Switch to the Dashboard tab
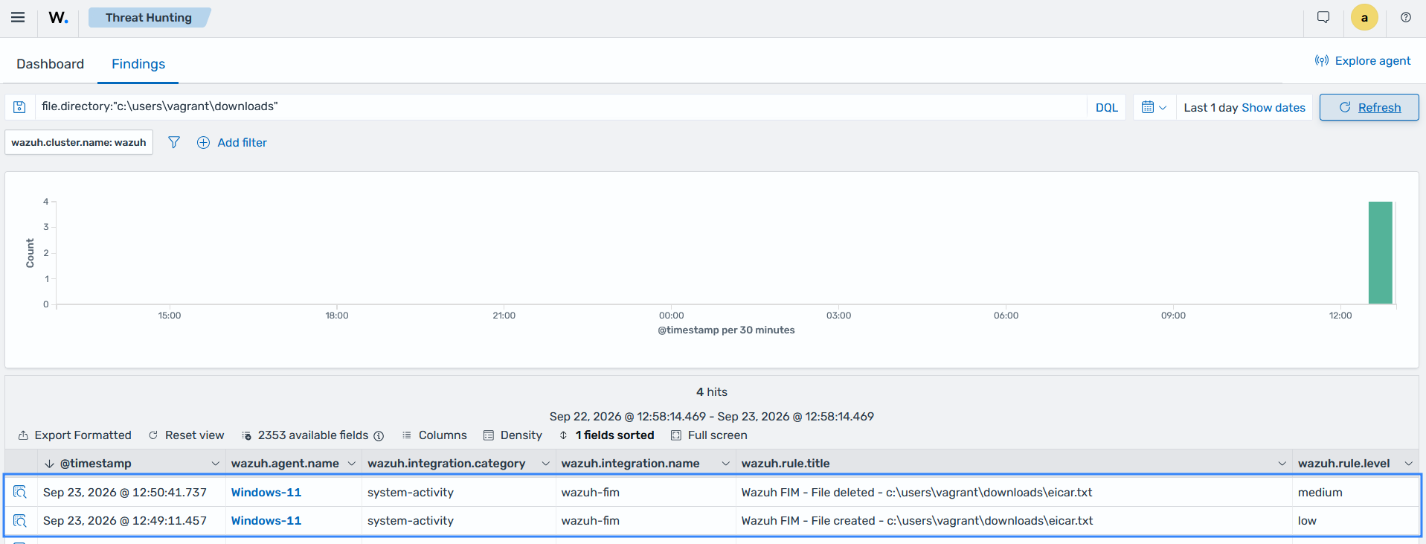The width and height of the screenshot is (1426, 544). 50,64
